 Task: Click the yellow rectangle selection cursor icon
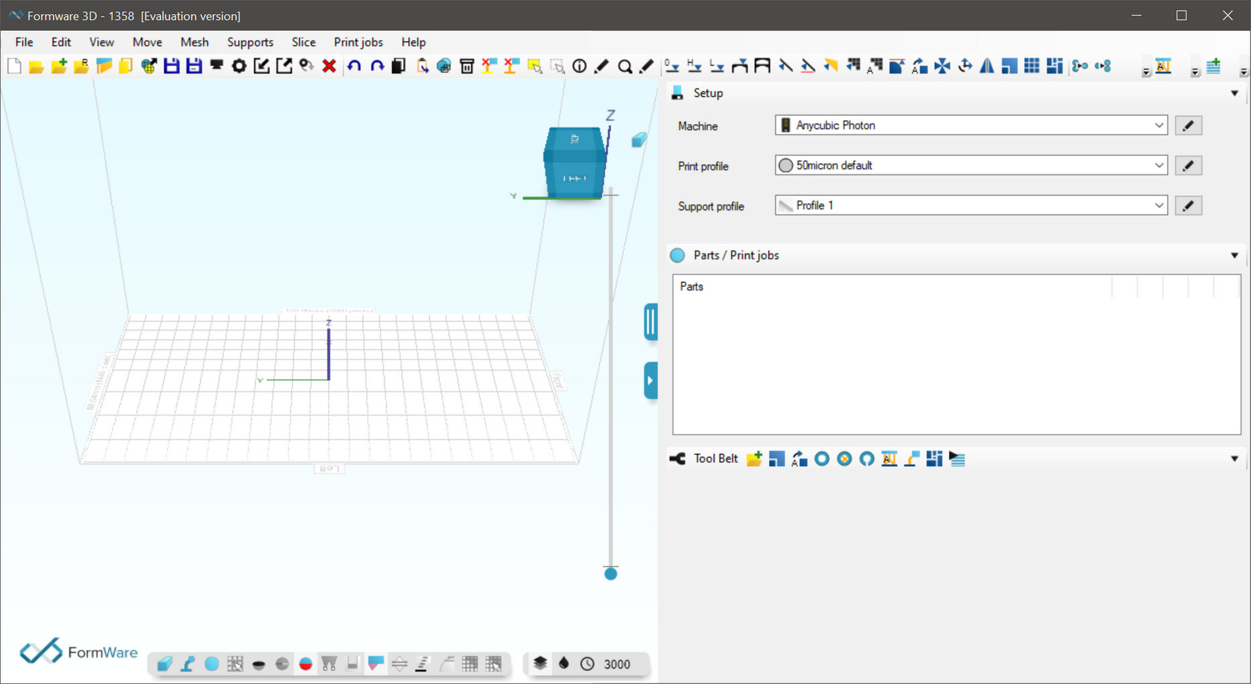click(534, 66)
